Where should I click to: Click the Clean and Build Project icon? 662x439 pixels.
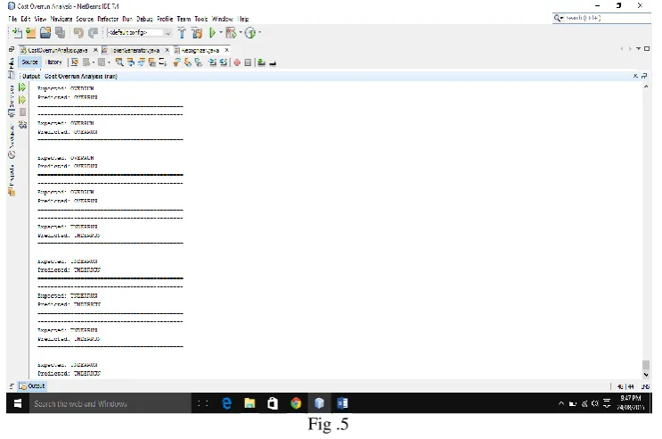click(197, 32)
